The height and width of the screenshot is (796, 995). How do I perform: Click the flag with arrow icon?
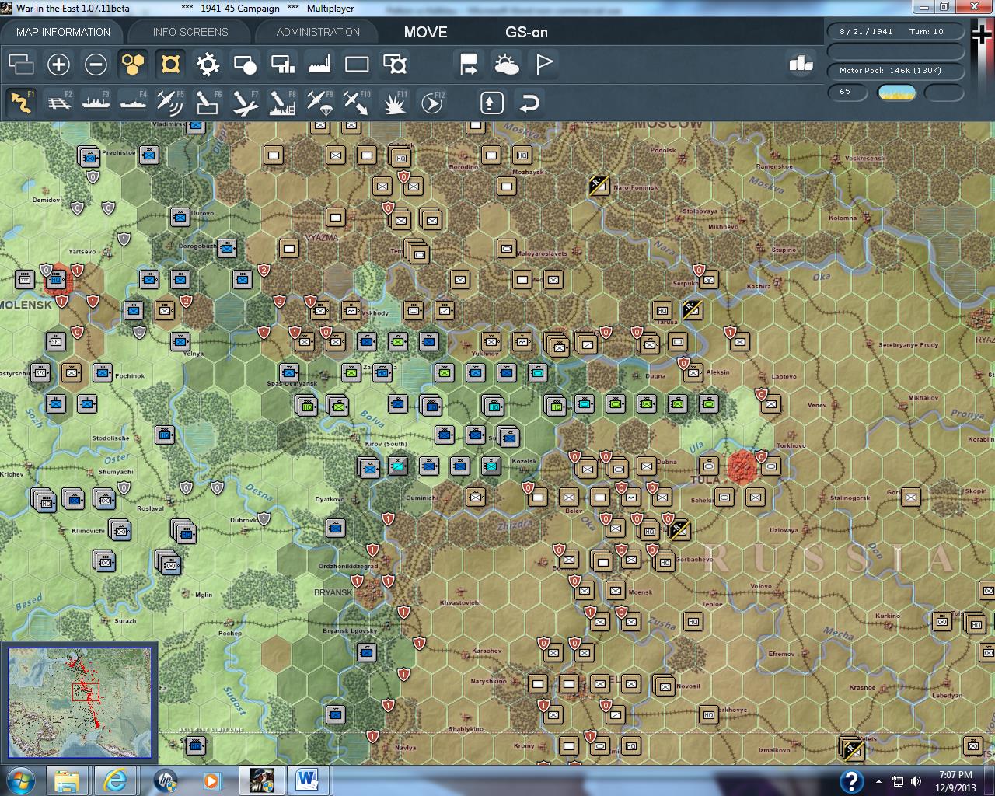pyautogui.click(x=469, y=64)
